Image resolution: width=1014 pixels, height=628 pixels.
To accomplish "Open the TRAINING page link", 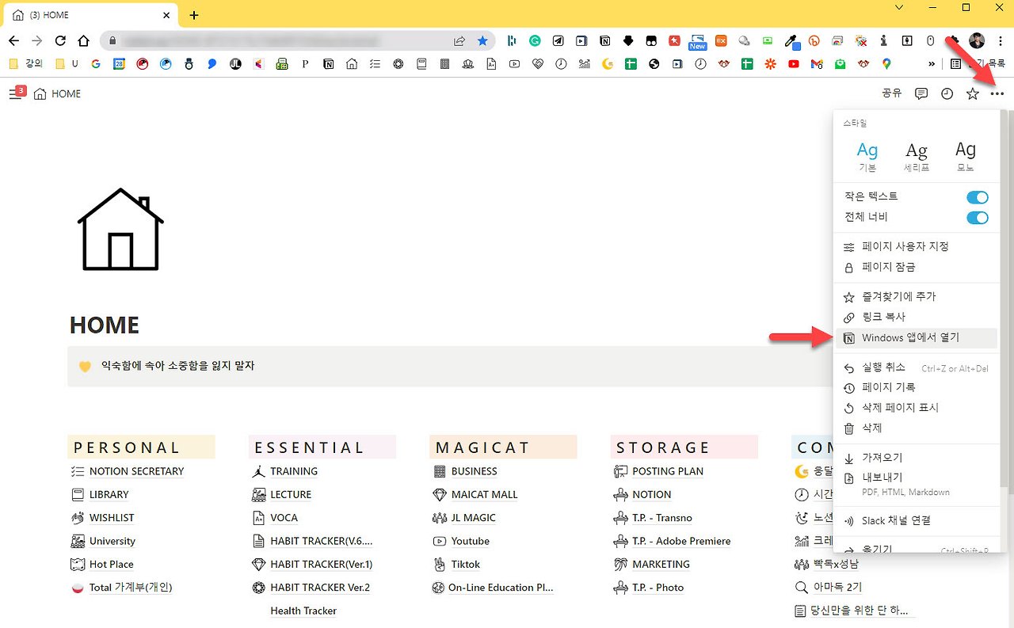I will (x=294, y=471).
